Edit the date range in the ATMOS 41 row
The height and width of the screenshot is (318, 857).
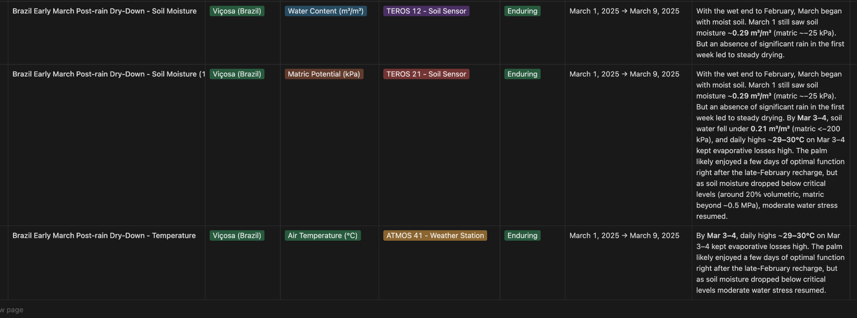pyautogui.click(x=624, y=236)
